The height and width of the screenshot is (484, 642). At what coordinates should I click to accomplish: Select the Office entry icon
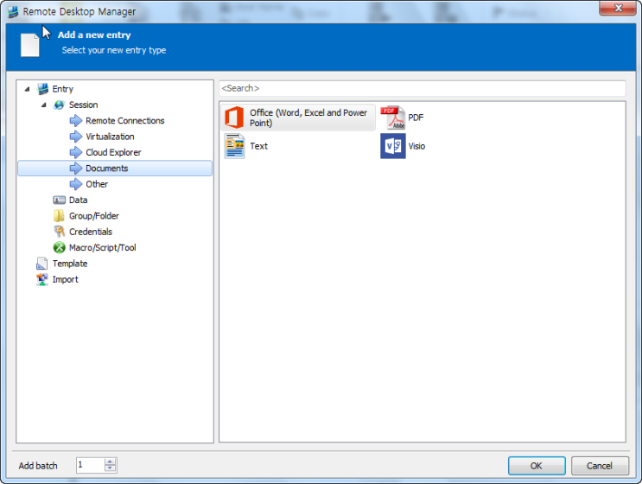tap(234, 118)
